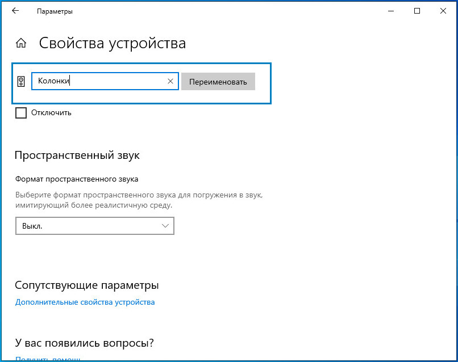Image resolution: width=458 pixels, height=362 pixels.
Task: Click the Свойства устройства page heading
Action: [112, 43]
